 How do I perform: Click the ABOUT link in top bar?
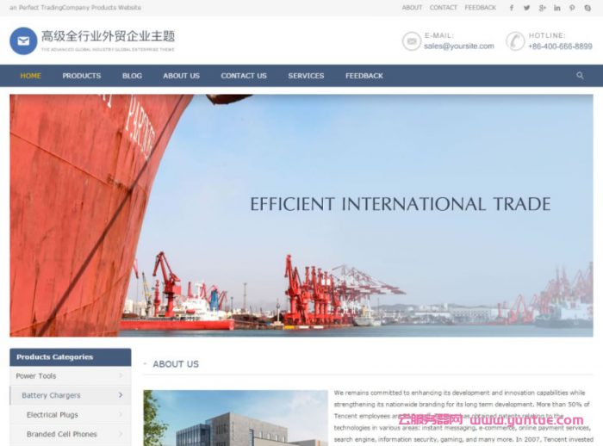tap(412, 8)
